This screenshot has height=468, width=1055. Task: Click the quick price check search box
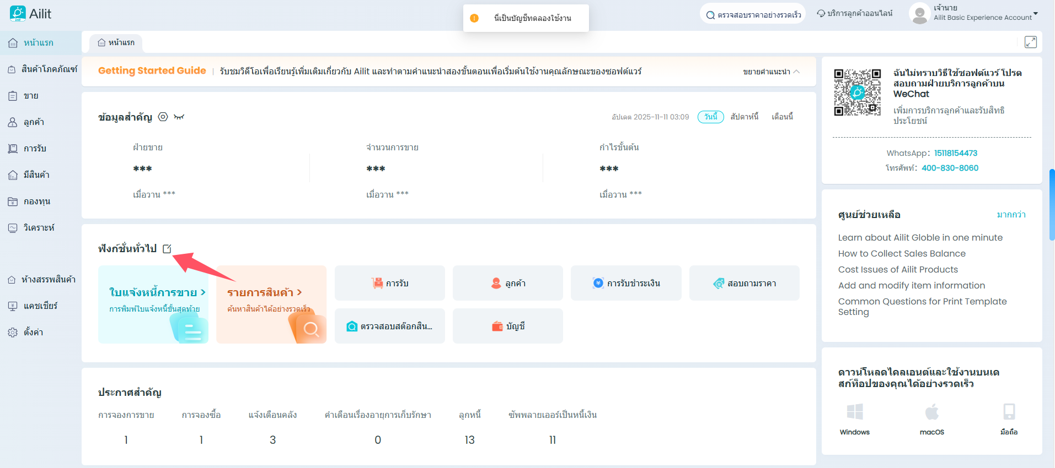coord(753,15)
